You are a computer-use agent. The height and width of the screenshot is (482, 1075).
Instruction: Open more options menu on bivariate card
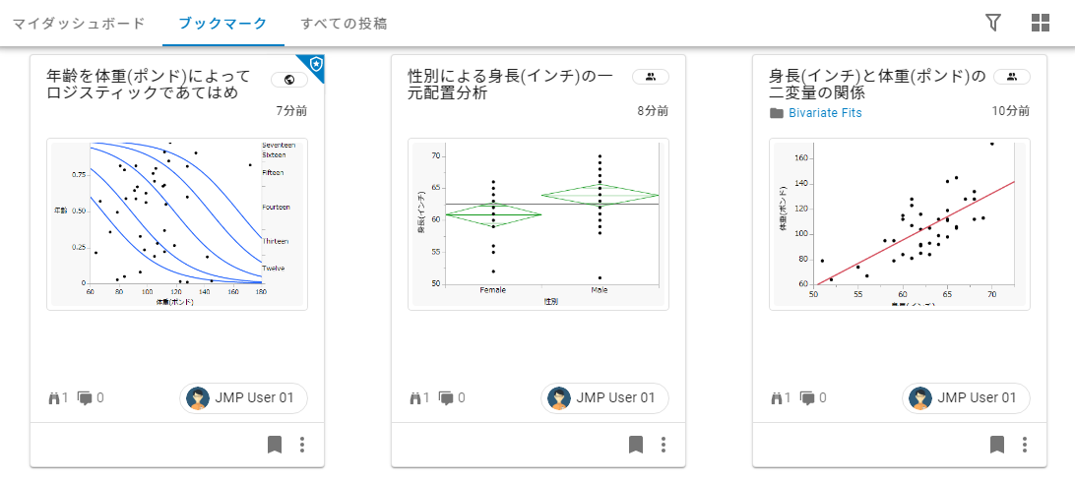coord(1025,445)
